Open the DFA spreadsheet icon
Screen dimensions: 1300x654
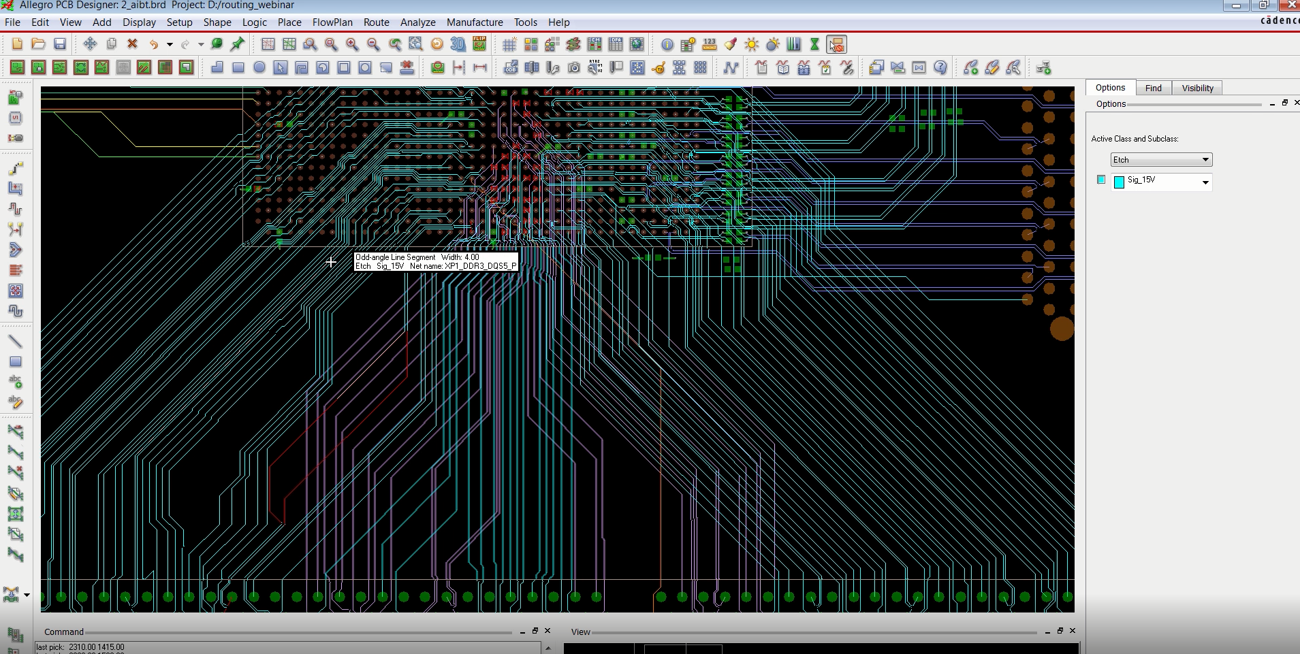(x=616, y=44)
